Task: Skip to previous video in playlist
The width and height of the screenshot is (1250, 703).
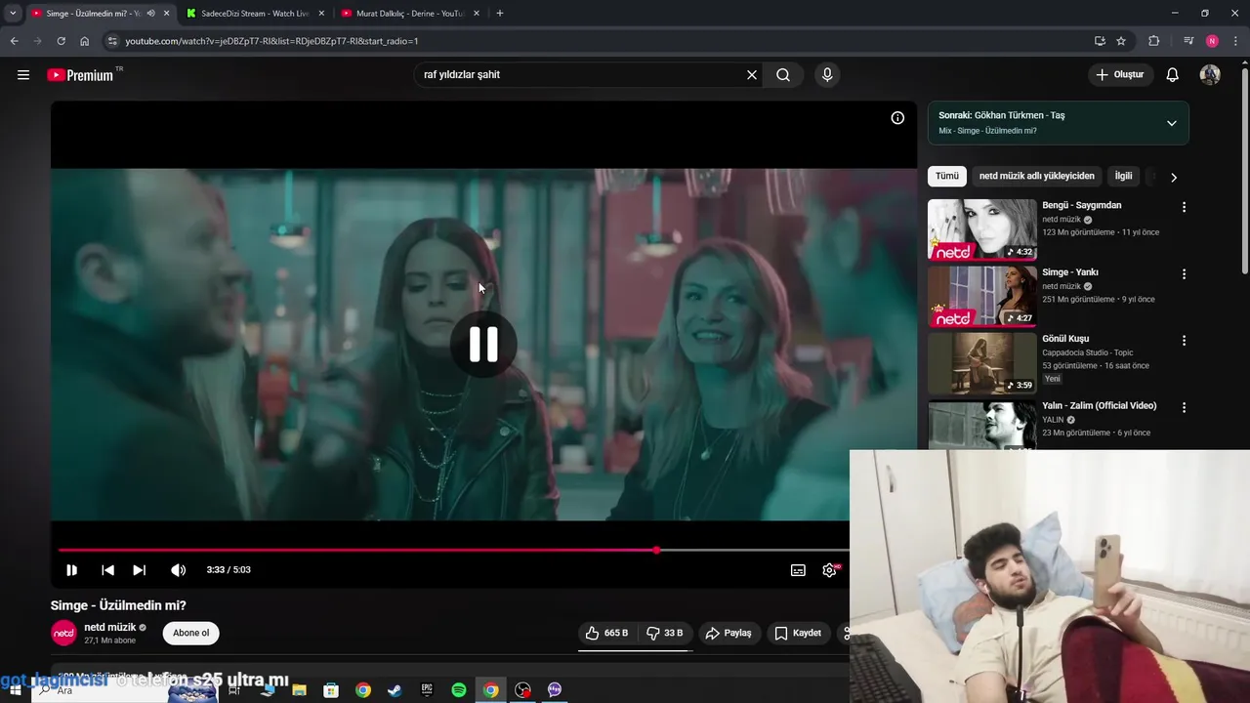Action: 107,570
